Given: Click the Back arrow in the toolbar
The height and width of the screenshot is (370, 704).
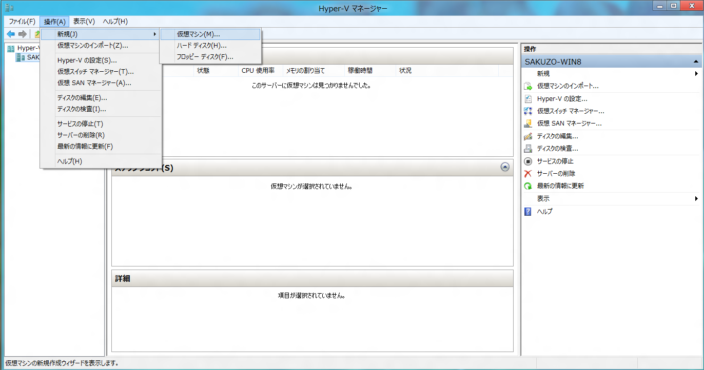Looking at the screenshot, I should [x=11, y=34].
